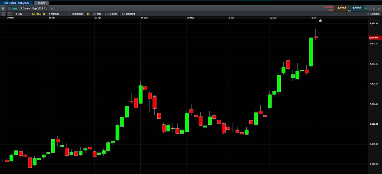The height and width of the screenshot is (174, 382).
Task: Click the buy price 5,719.5
Action: 356,7
